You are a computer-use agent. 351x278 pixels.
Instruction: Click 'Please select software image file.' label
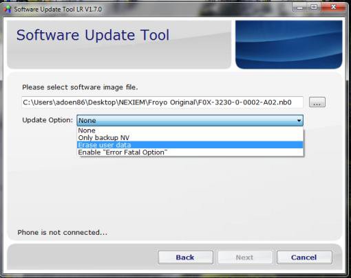[x=80, y=87]
